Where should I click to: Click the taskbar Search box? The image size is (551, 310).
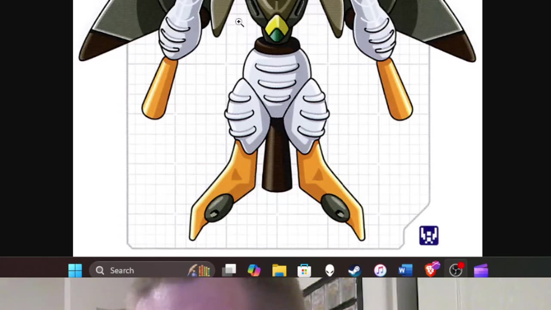[x=152, y=270]
